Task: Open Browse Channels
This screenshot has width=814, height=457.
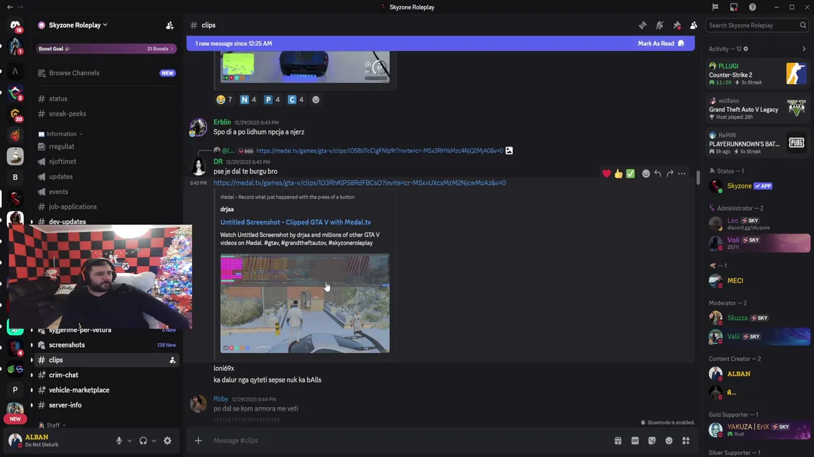Action: 106,73
